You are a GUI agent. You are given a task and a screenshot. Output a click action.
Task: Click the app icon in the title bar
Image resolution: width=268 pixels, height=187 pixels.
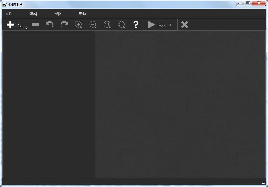[x=5, y=4]
